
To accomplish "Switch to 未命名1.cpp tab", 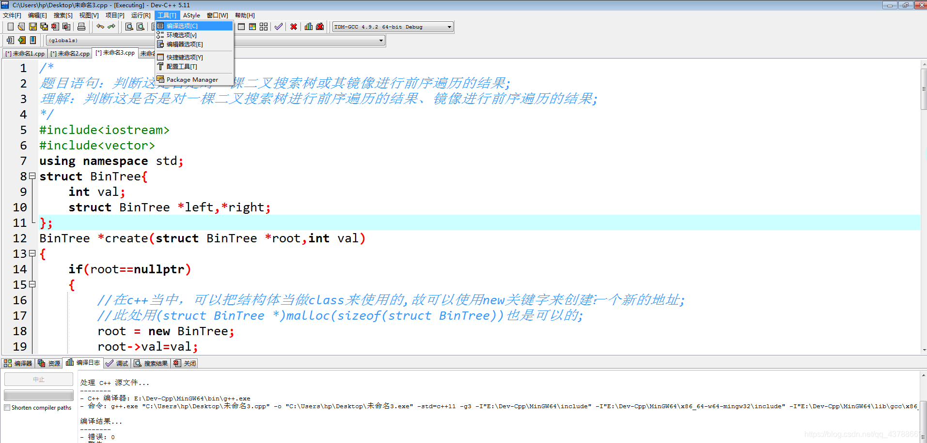I will pos(25,54).
